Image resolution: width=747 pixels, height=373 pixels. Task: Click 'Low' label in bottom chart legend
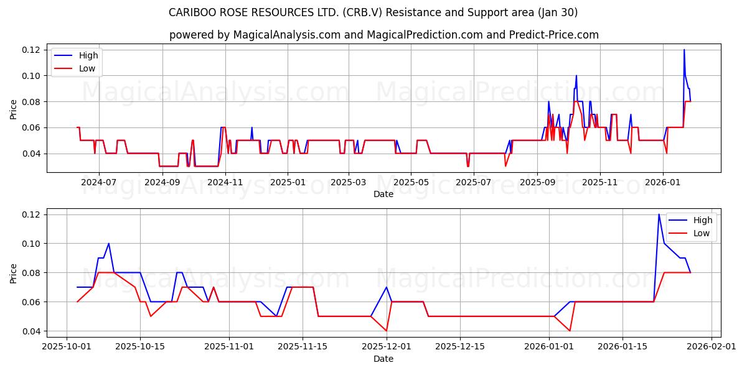pos(702,233)
